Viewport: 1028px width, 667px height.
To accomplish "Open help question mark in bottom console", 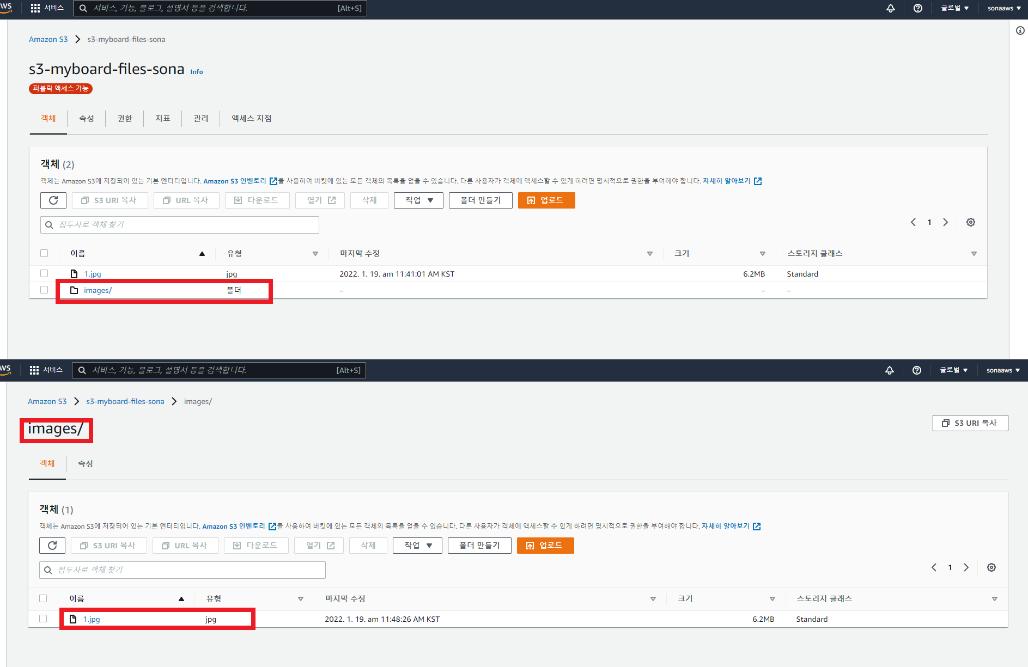I will point(917,370).
